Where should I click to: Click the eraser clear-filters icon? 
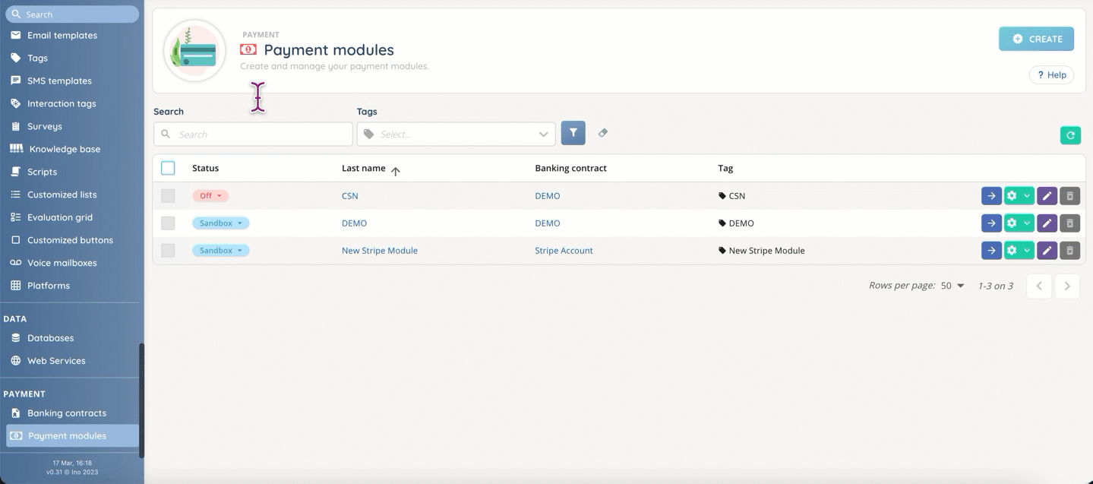[x=603, y=133]
